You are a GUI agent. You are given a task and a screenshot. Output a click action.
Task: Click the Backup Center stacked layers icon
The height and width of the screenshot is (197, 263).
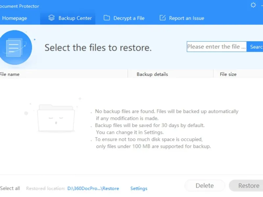(x=51, y=18)
